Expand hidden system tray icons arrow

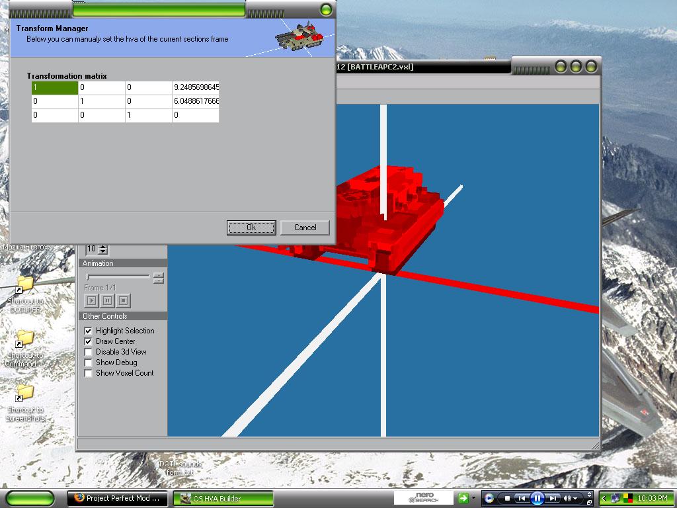point(604,498)
